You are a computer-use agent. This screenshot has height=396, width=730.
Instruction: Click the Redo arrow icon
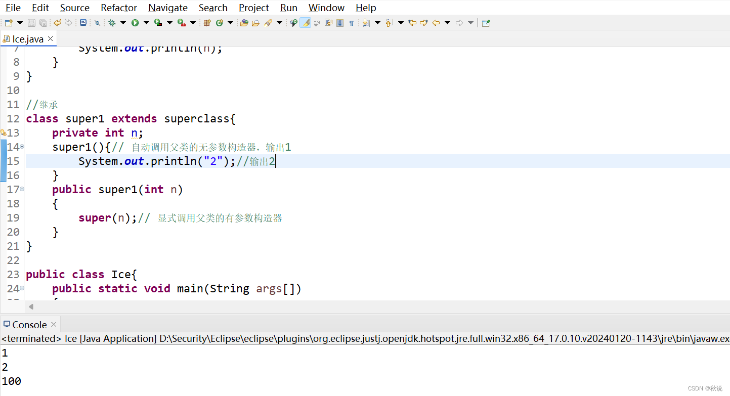click(68, 23)
